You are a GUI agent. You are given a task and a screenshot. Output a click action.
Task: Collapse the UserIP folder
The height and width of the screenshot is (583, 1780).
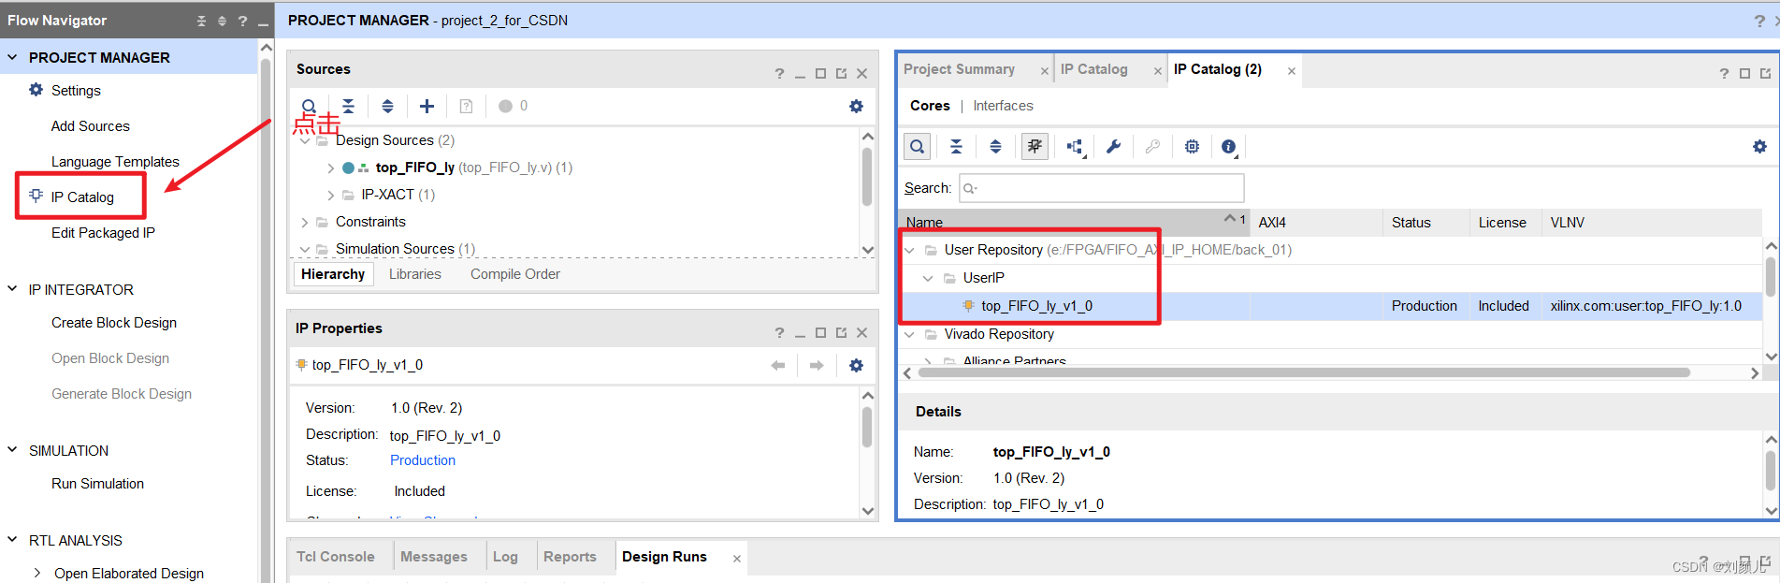click(x=928, y=278)
